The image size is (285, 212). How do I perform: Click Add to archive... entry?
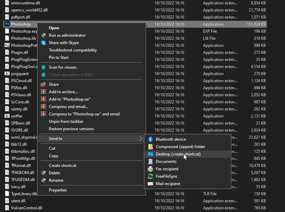pyautogui.click(x=91, y=92)
